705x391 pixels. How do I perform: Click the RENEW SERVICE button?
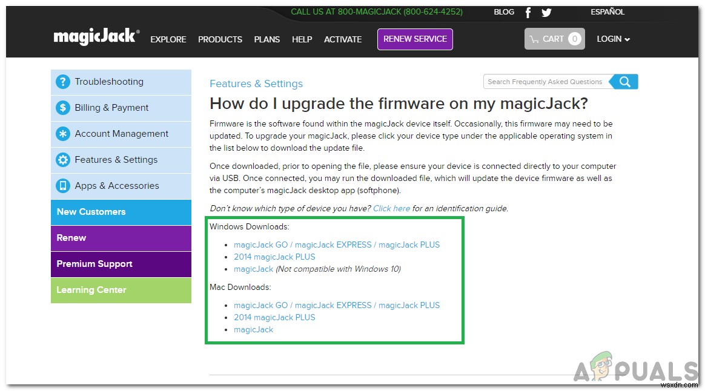pos(415,39)
